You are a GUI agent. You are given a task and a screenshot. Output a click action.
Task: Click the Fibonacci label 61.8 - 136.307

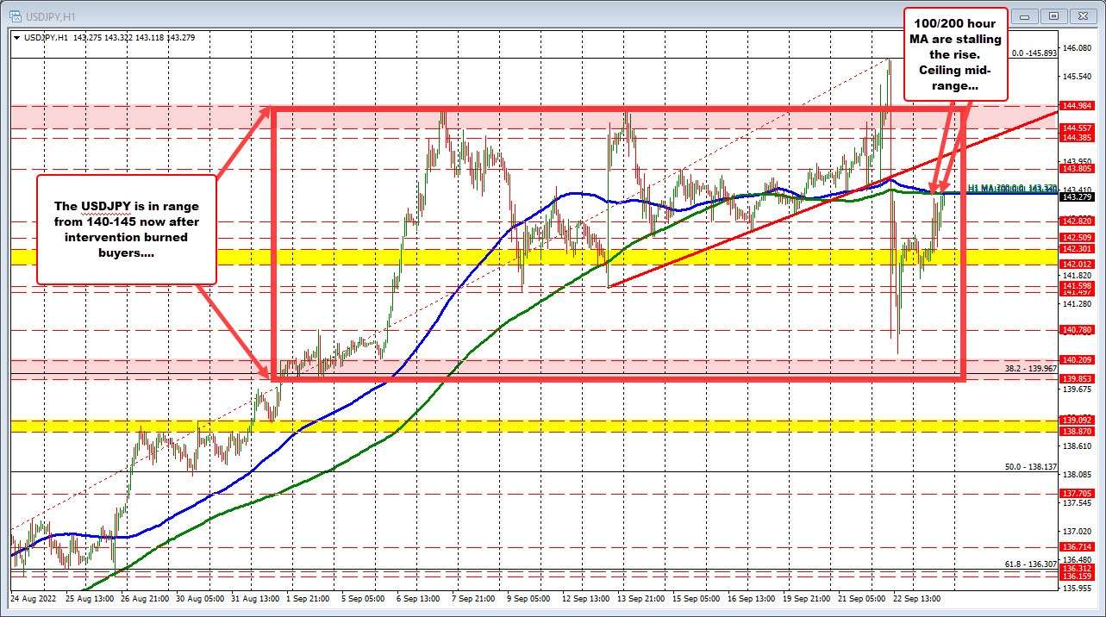pyautogui.click(x=1031, y=564)
